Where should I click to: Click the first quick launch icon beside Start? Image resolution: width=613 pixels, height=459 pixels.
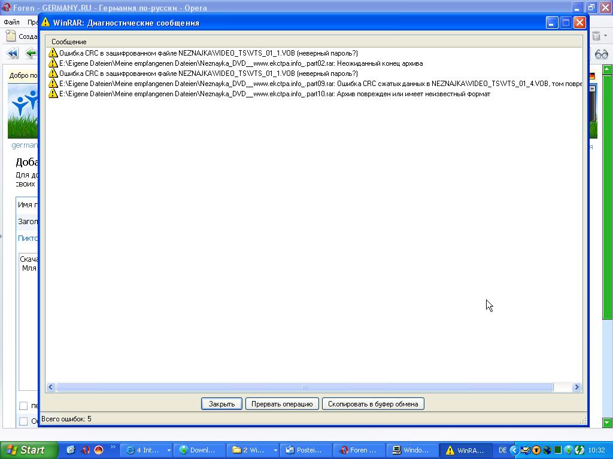[71, 450]
